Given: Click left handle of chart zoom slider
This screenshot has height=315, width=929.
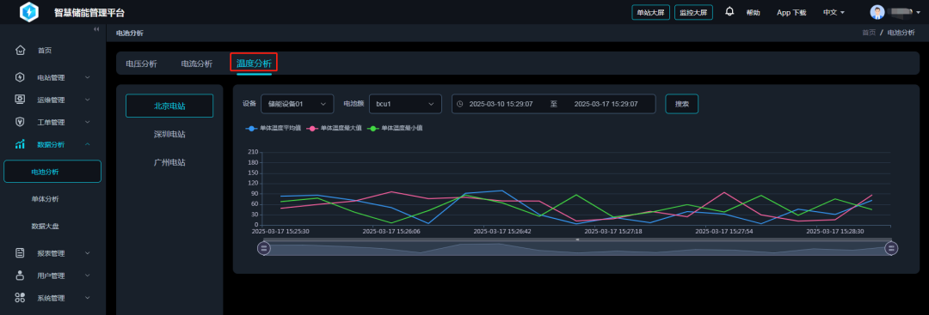Looking at the screenshot, I should (x=264, y=249).
